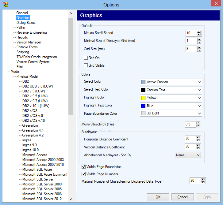Select Print in the options tree
Screen dimensions: 223x205
20,67
